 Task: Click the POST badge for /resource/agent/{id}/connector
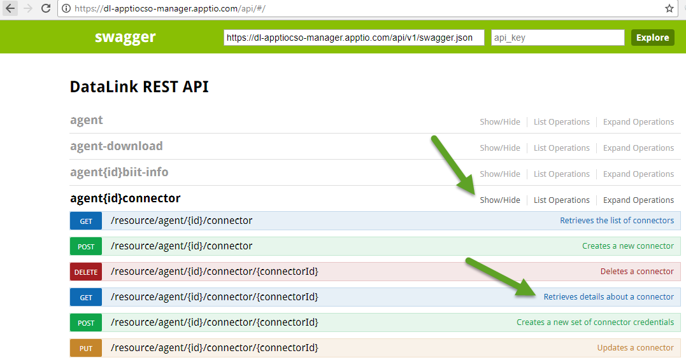pyautogui.click(x=86, y=246)
